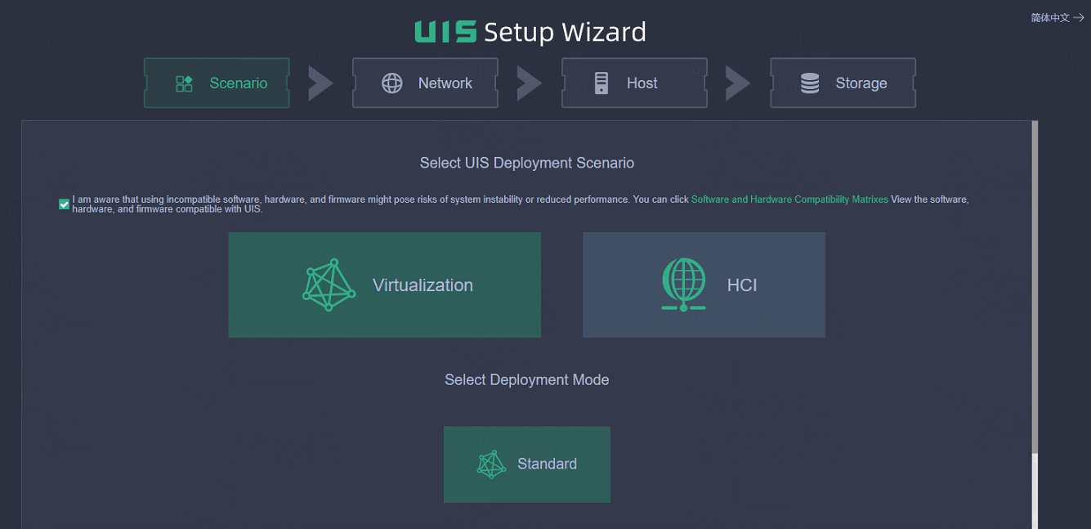Uncheck the compatibility awareness checkbox
1091x529 pixels.
(x=64, y=204)
